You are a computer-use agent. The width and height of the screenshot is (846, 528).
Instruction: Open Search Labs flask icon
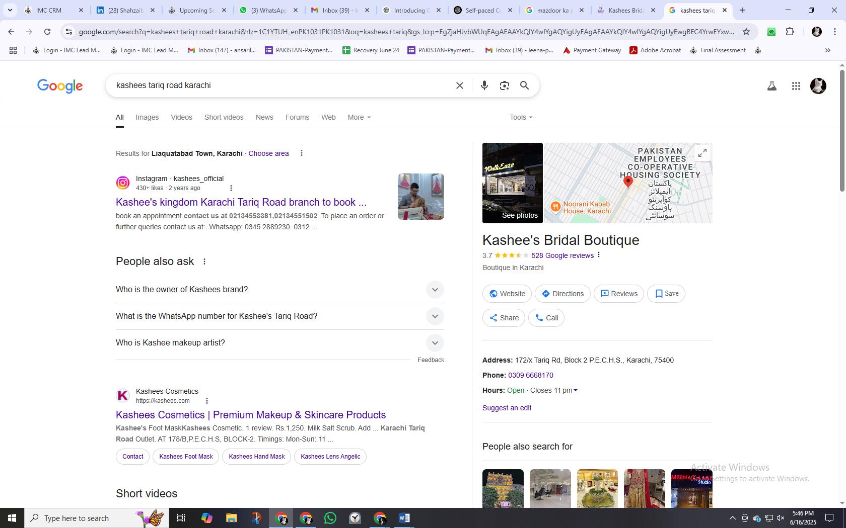click(x=771, y=86)
